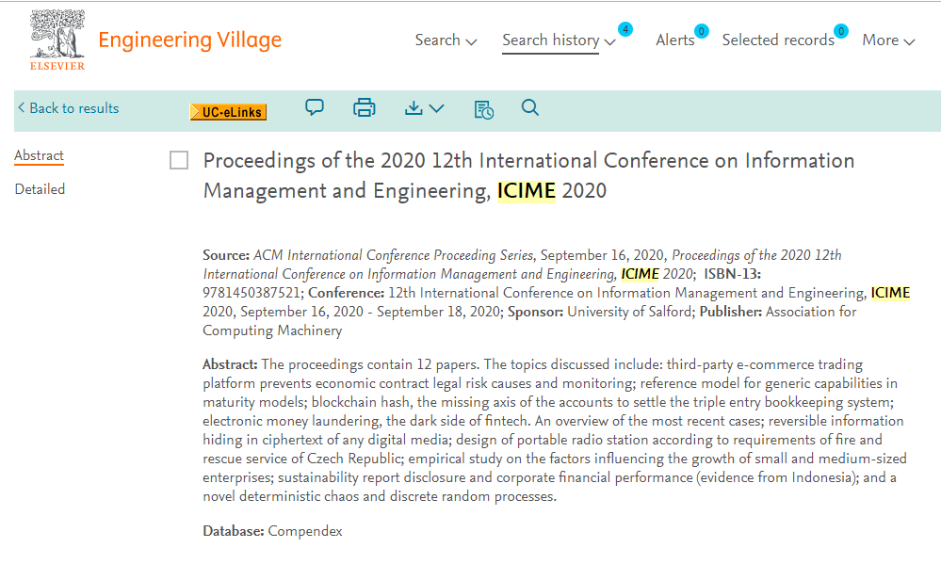Click the speech bubble comment icon
The height and width of the screenshot is (564, 941).
[x=315, y=107]
